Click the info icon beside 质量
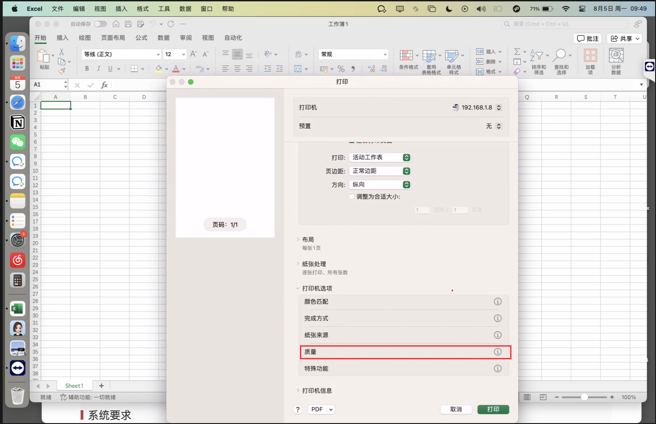The image size is (656, 424). tap(497, 352)
